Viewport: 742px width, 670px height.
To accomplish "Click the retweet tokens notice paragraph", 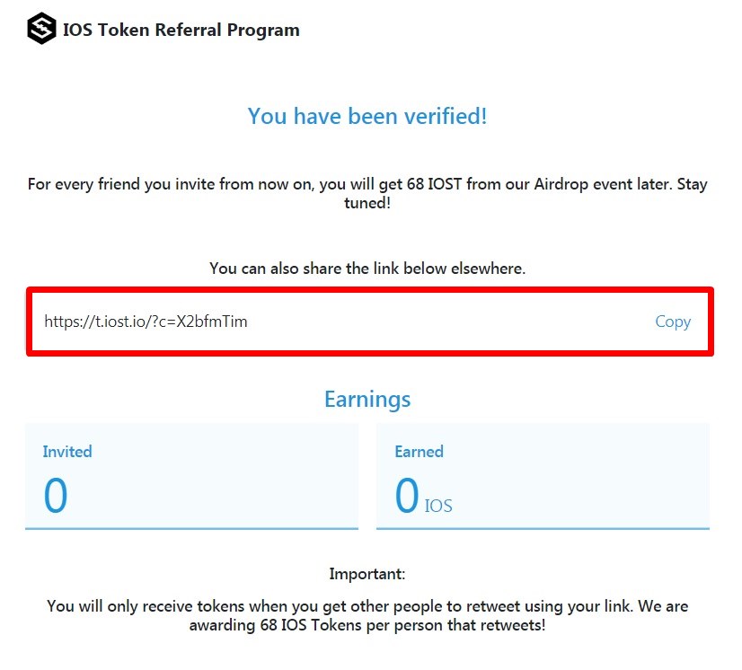I will coord(367,615).
